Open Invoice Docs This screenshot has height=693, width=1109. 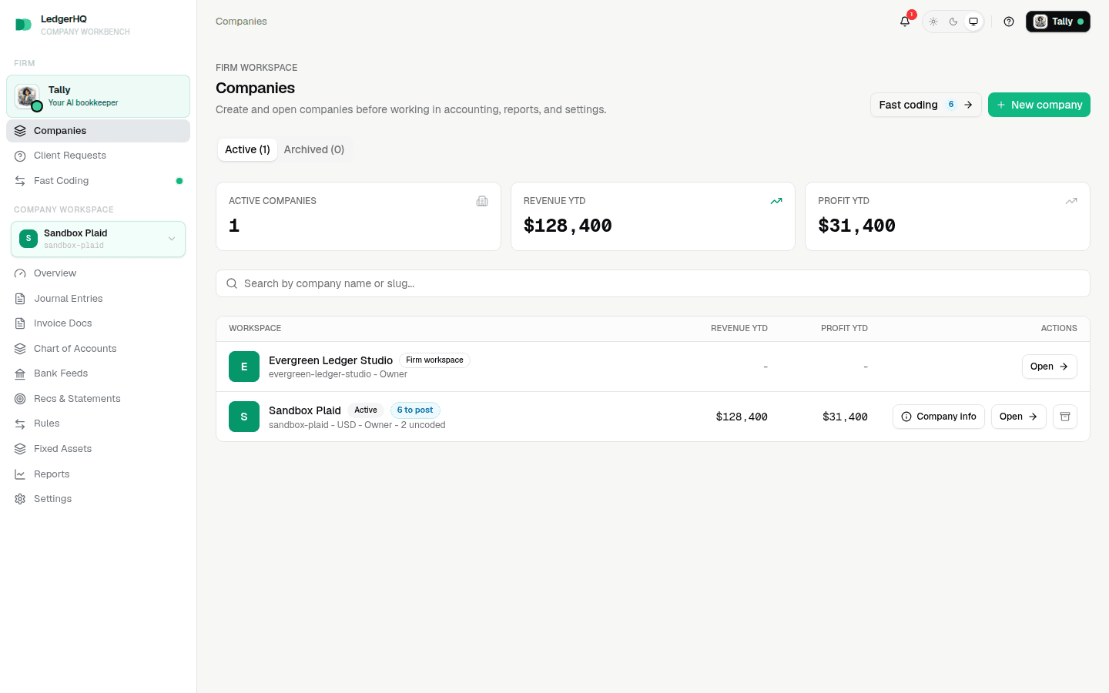pos(98,323)
